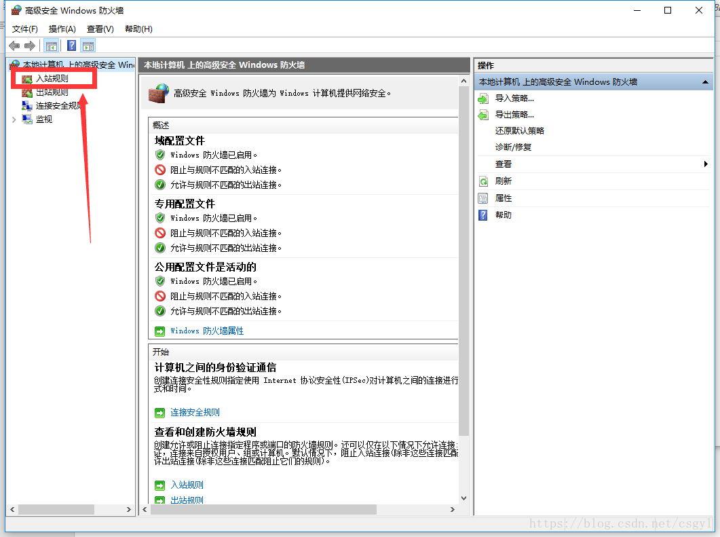The image size is (720, 537).
Task: Click the Forward arrow toolbar icon
Action: click(30, 46)
